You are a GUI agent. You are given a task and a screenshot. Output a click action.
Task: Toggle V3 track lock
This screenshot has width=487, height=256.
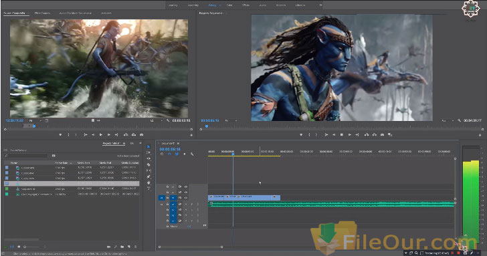167,186
